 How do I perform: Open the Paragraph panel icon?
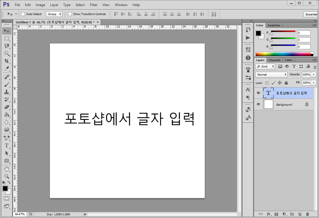click(248, 98)
